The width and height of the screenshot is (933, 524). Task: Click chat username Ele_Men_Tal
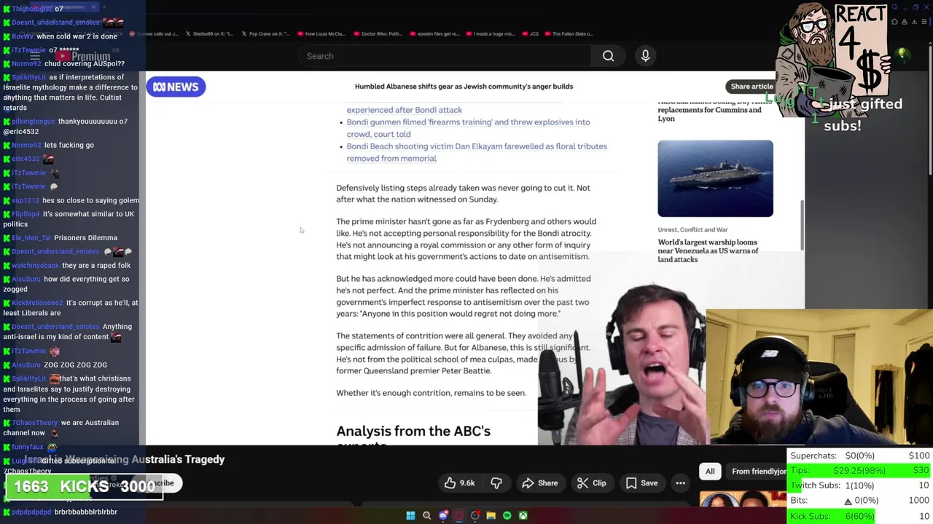point(31,238)
